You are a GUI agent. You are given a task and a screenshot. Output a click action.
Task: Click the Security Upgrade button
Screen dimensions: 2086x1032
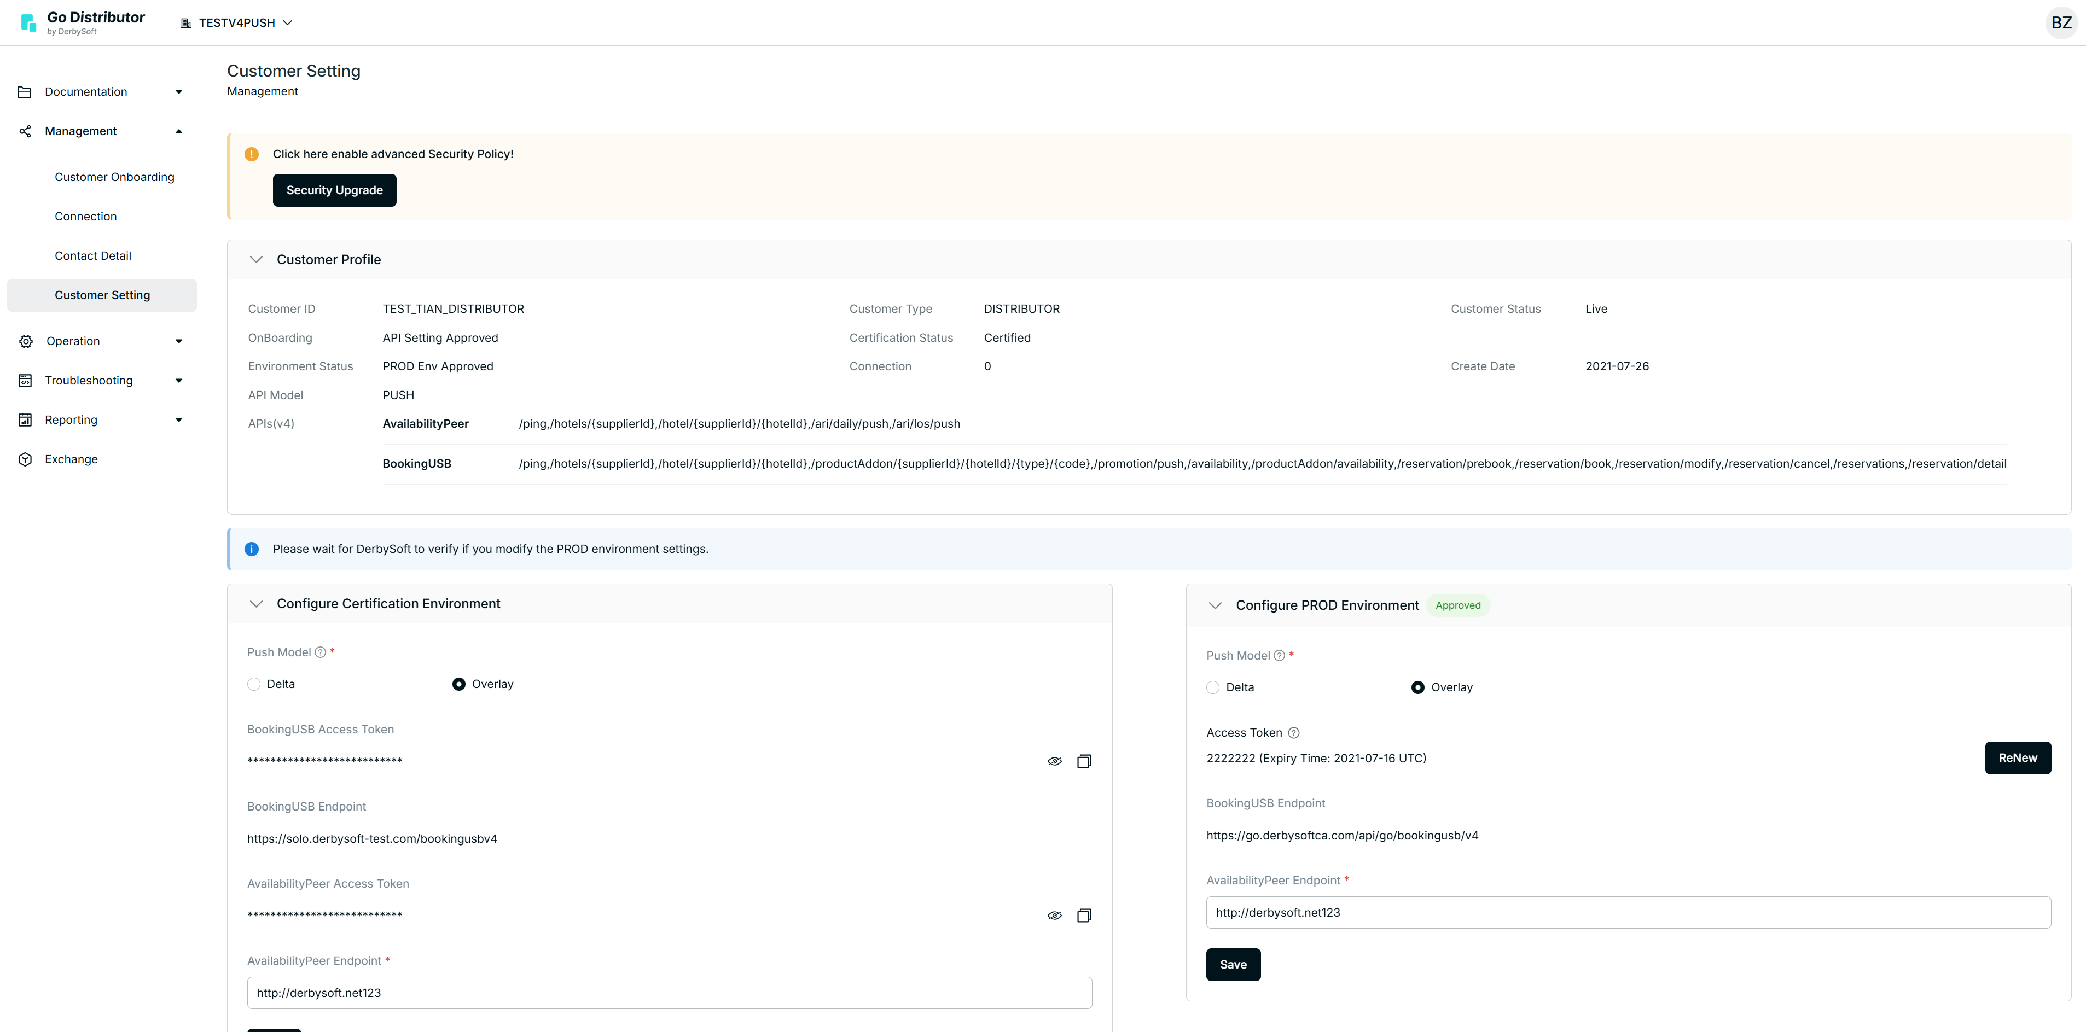[x=334, y=190]
